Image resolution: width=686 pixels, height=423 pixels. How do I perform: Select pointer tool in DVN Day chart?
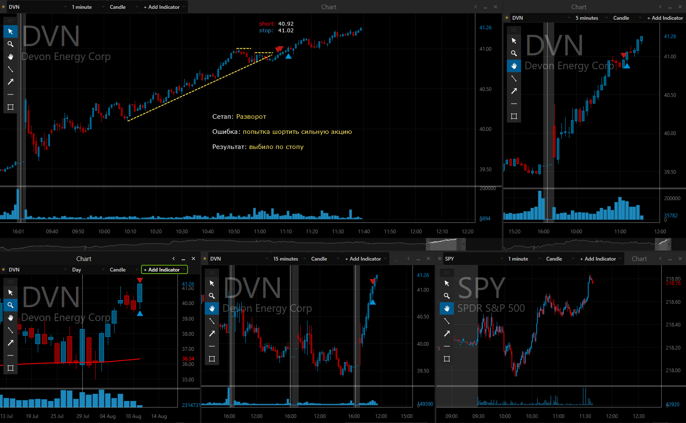[10, 292]
